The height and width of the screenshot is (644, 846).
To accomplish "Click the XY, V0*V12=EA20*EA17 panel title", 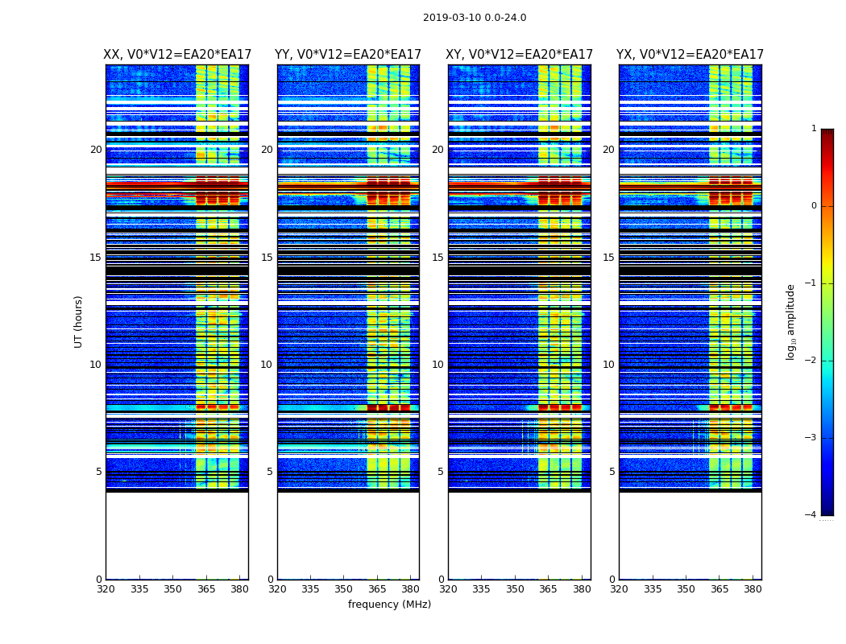I will click(520, 55).
